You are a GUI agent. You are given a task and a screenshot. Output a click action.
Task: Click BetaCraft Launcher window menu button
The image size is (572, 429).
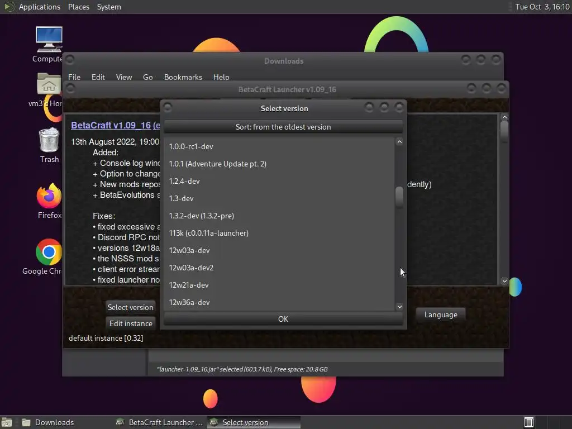coord(70,88)
